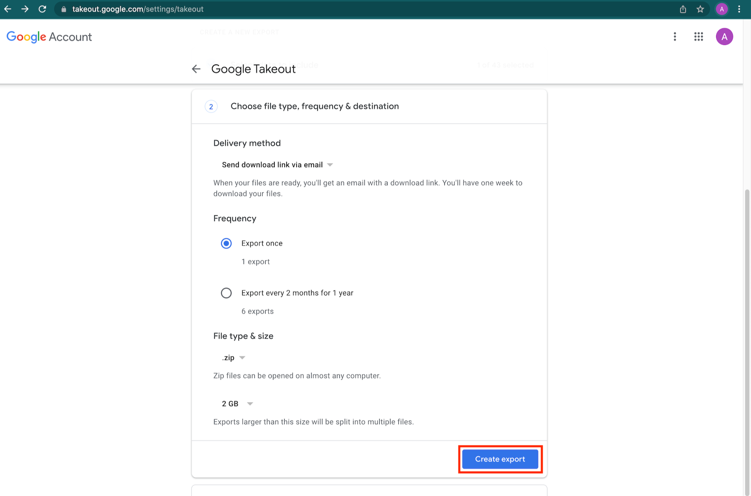Screen dimensions: 751x496
Task: Open the Google Account avatar menu
Action: pyautogui.click(x=724, y=37)
